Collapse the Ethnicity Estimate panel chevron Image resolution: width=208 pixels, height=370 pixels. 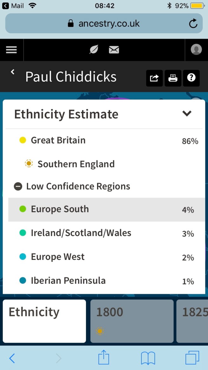[187, 113]
